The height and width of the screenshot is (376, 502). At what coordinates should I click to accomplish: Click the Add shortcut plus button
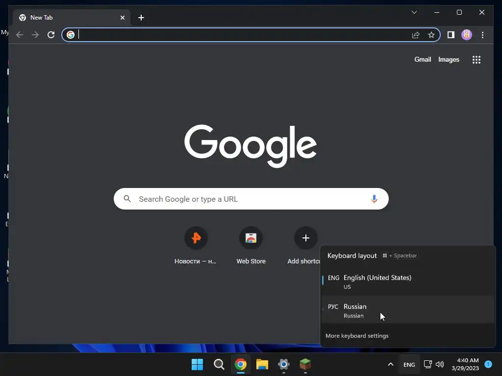click(x=306, y=238)
